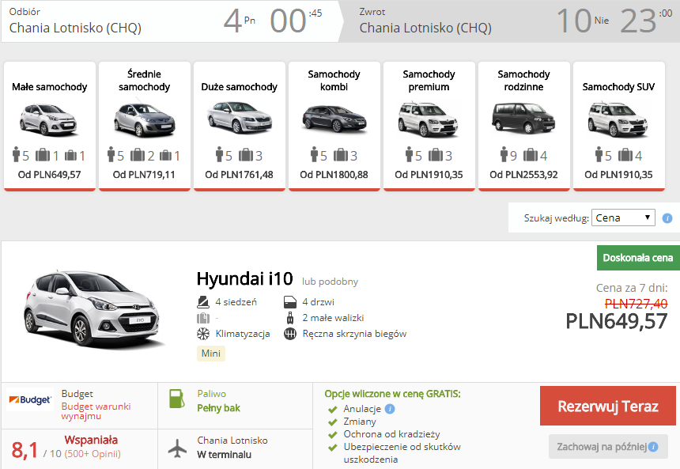The image size is (680, 469).
Task: Open the Duże samochody category
Action: [240, 126]
